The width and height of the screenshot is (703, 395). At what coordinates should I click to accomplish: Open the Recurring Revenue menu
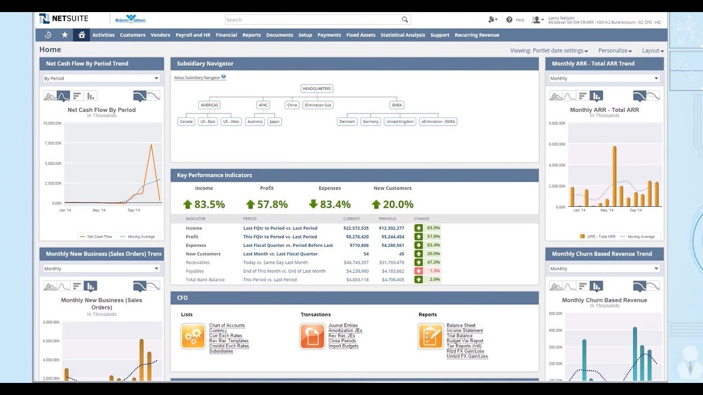[477, 35]
